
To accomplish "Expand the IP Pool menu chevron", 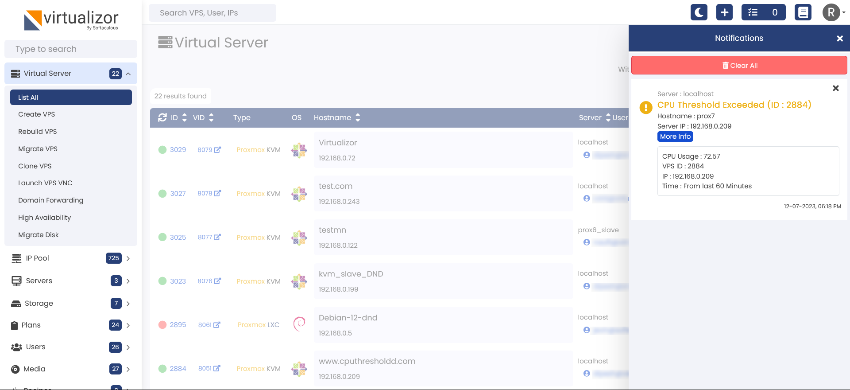I will pos(128,258).
